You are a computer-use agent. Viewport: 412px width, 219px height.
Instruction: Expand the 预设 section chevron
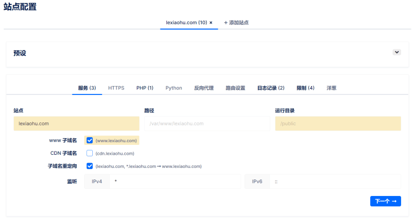coord(397,52)
